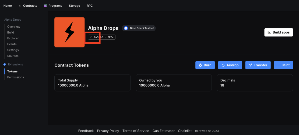
Task: Click the Base Goerli network logo
Action: click(126, 28)
